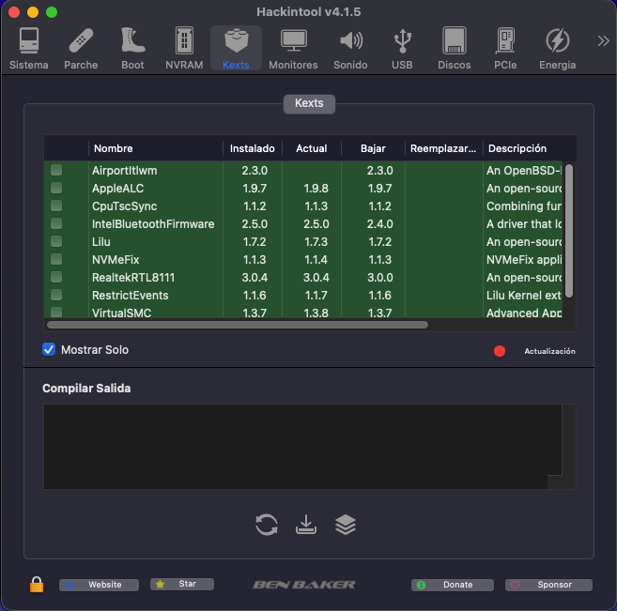
Task: Click IntelBluetoothFirmware's Bajar version 2.4.0
Action: [380, 223]
